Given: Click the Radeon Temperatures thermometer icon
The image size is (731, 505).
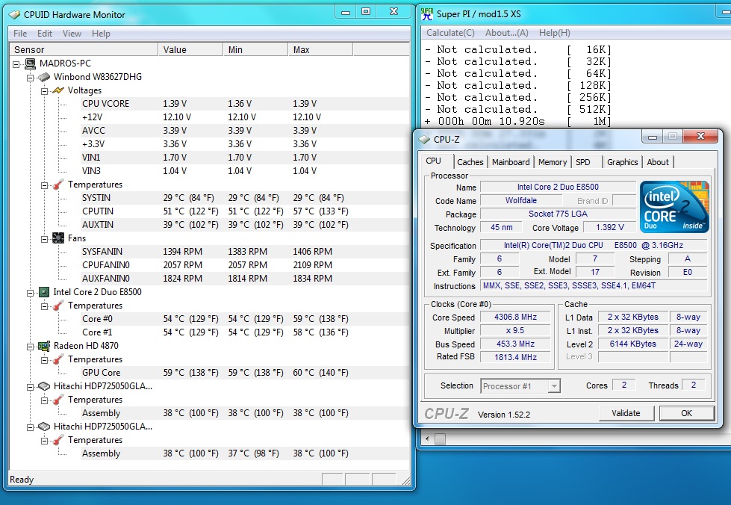Looking at the screenshot, I should click(x=58, y=359).
